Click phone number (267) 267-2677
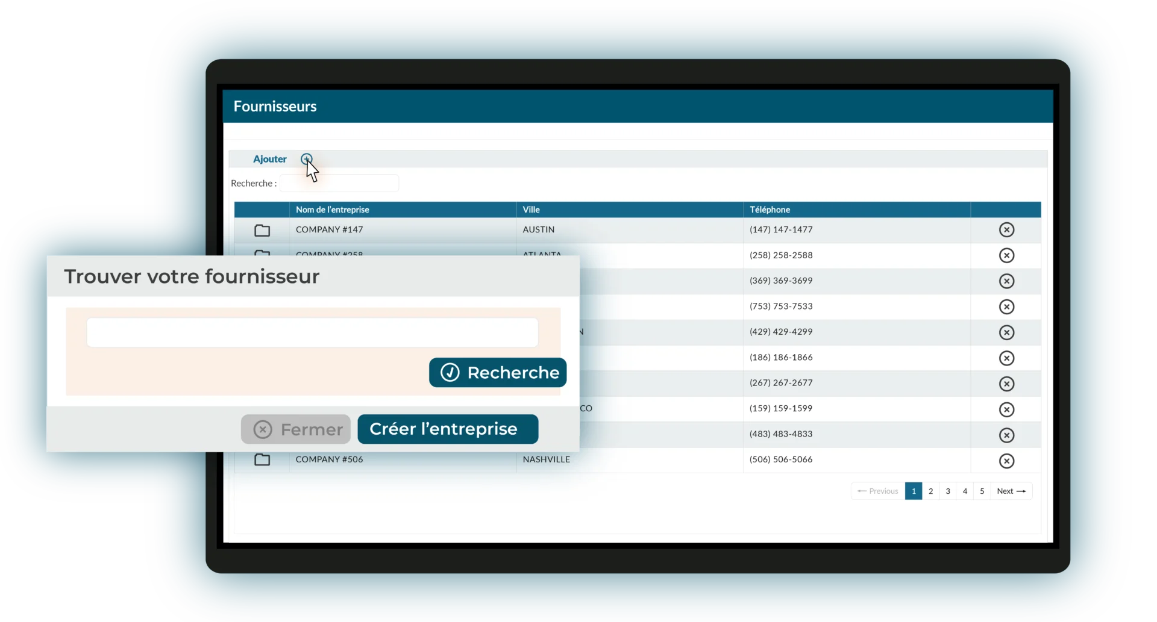This screenshot has width=1157, height=622. [x=781, y=382]
